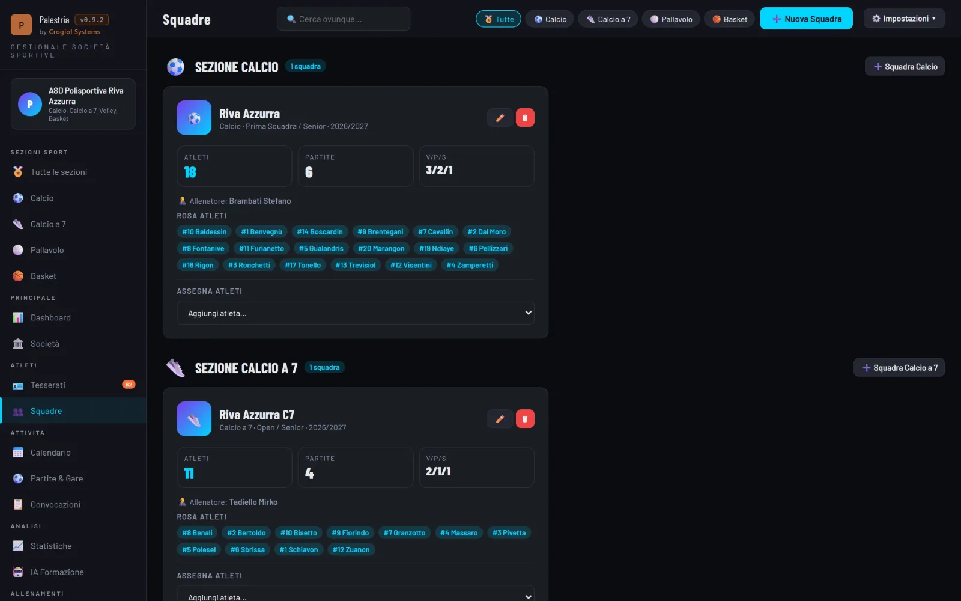
Task: Select Basket in sidebar sport sections
Action: click(73, 276)
